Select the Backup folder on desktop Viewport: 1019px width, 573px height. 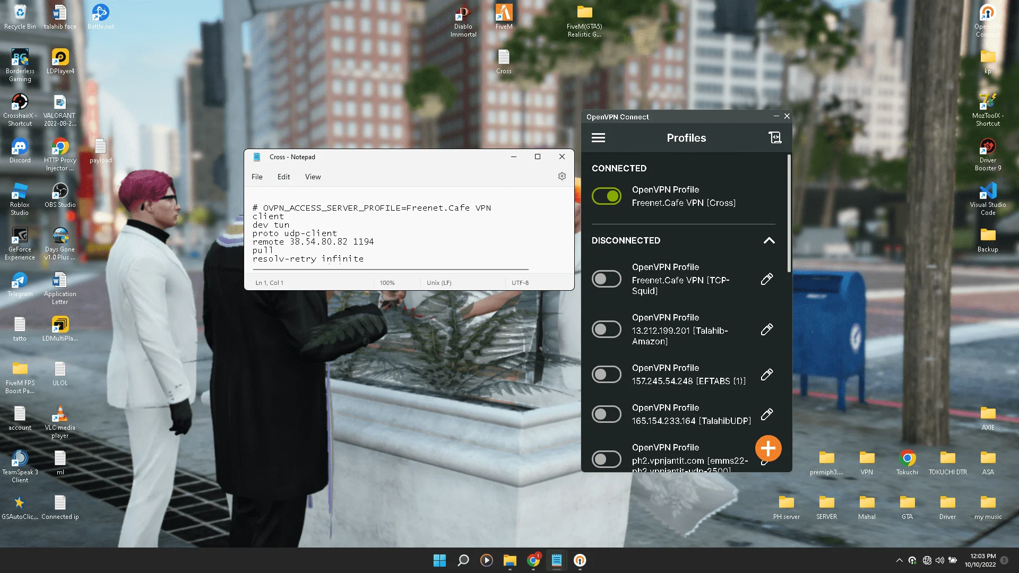pos(988,240)
